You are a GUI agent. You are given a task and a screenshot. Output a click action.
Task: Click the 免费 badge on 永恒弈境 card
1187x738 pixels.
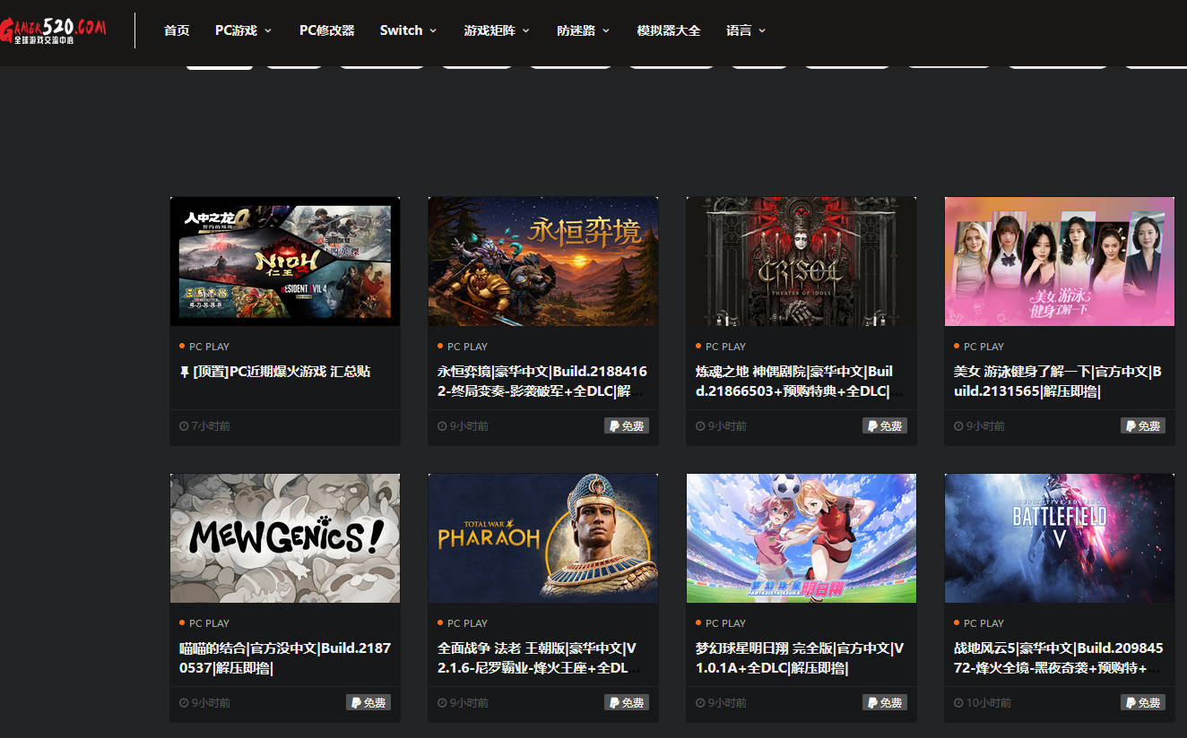[627, 426]
